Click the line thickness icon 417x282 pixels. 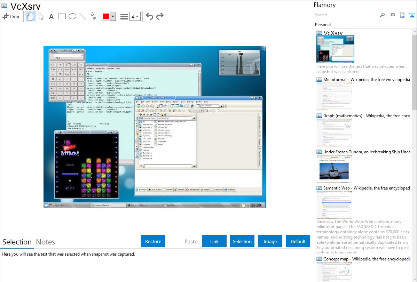pos(124,16)
